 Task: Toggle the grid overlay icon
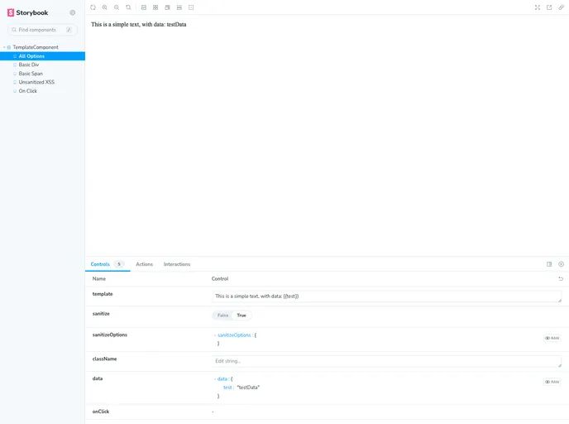[155, 7]
